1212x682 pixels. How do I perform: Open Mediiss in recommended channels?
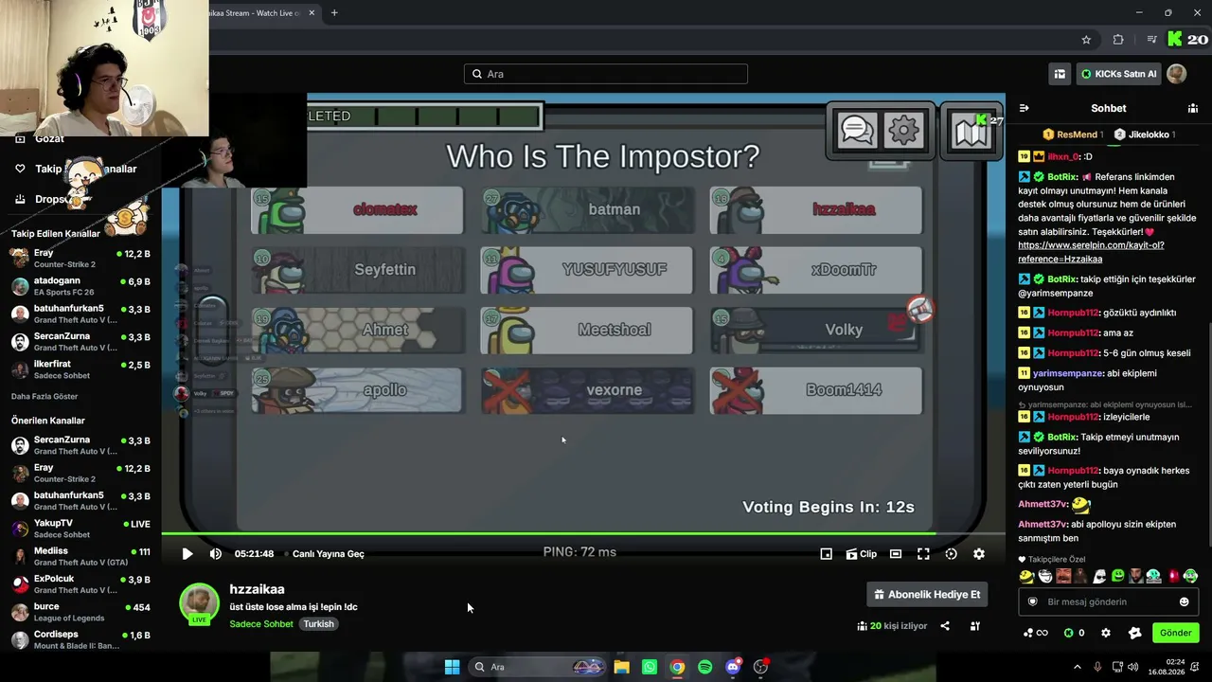coord(80,556)
